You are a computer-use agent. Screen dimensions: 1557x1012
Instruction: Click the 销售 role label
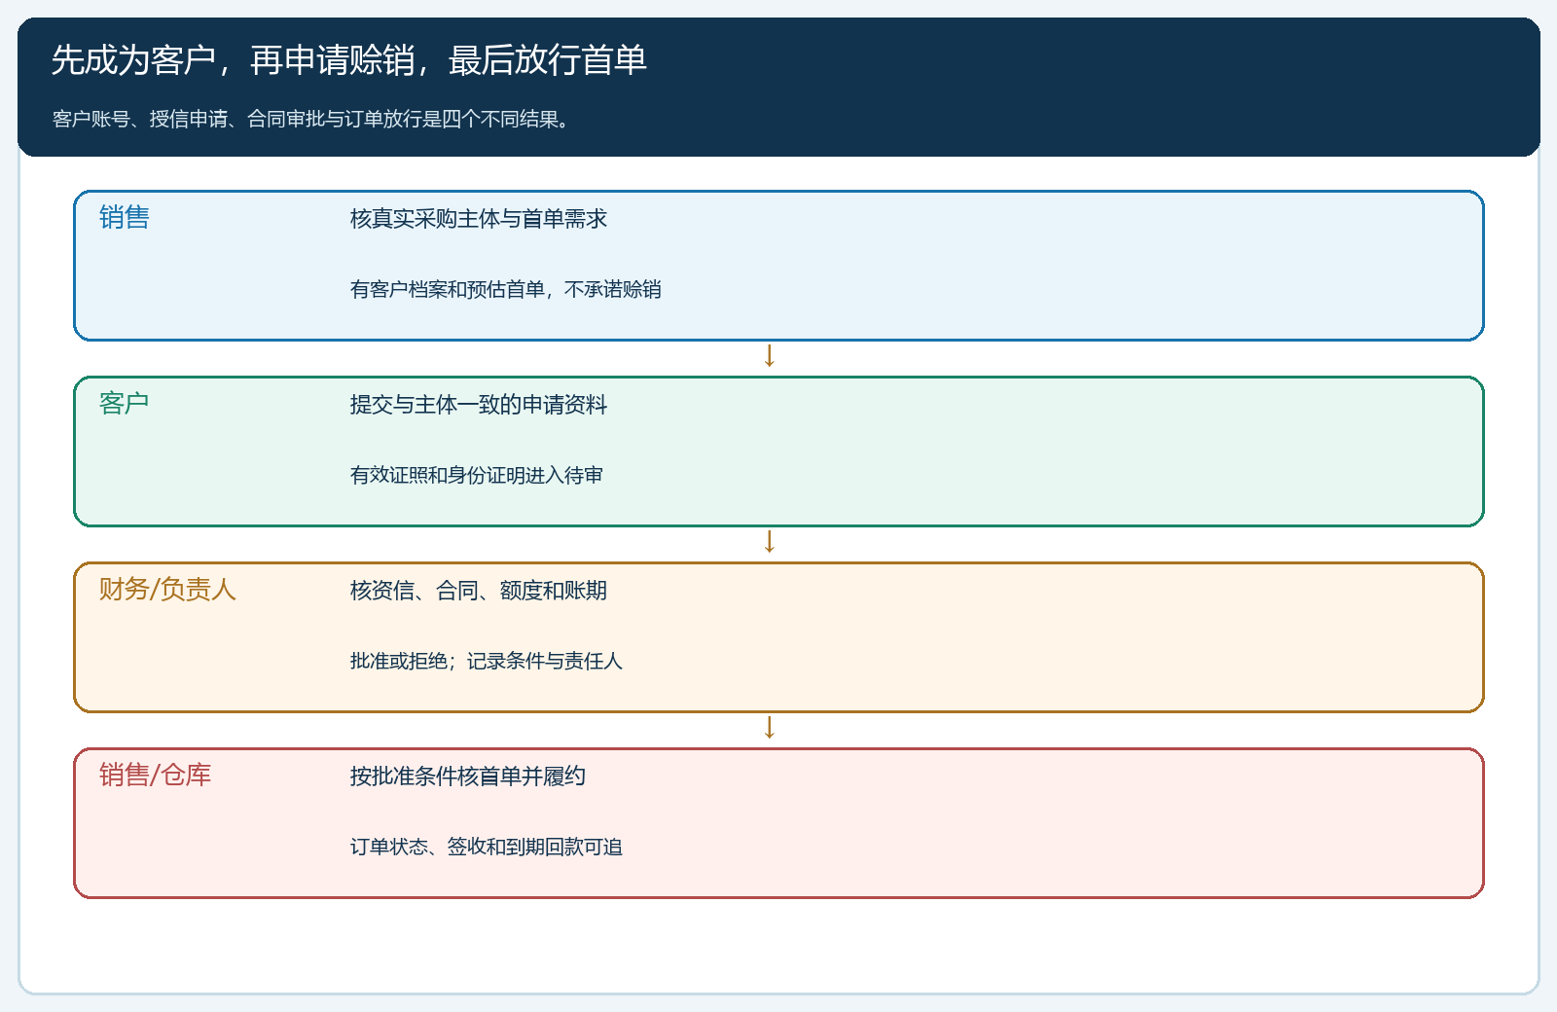click(x=125, y=217)
